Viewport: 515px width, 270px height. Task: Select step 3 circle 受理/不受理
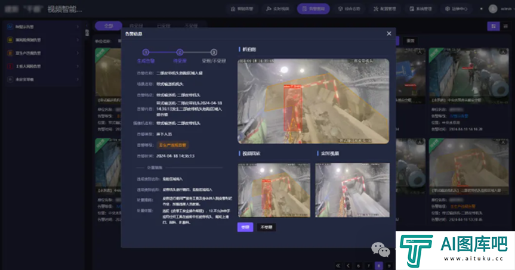click(x=214, y=52)
